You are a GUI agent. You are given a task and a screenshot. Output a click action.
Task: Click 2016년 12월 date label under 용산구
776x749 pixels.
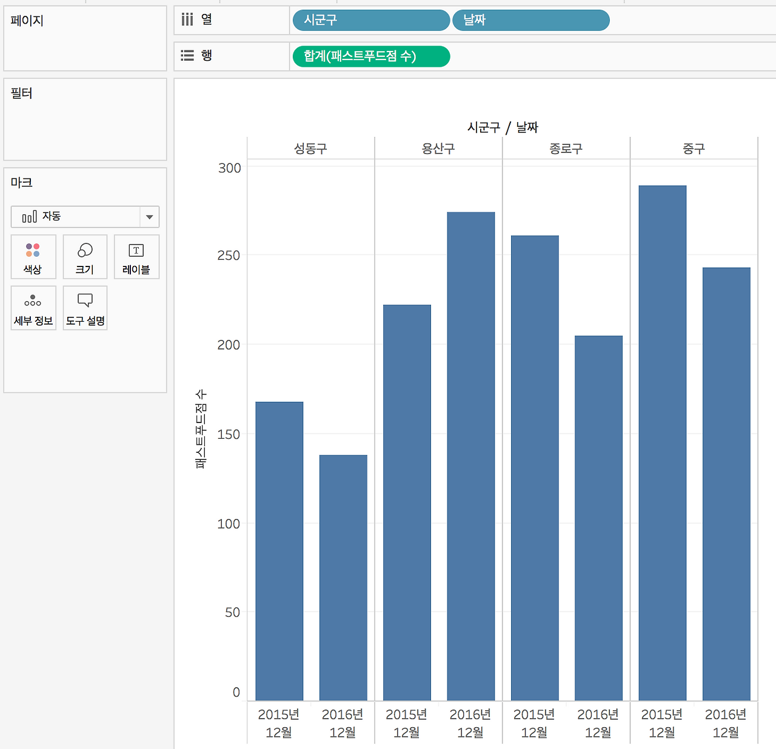point(471,724)
